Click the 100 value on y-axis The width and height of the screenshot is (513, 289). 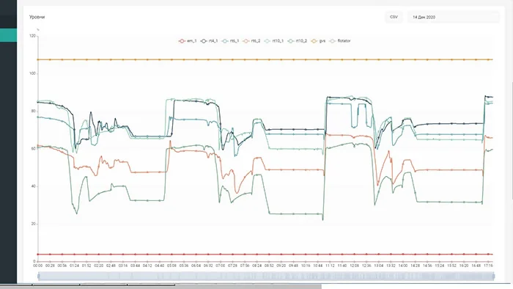pos(32,73)
